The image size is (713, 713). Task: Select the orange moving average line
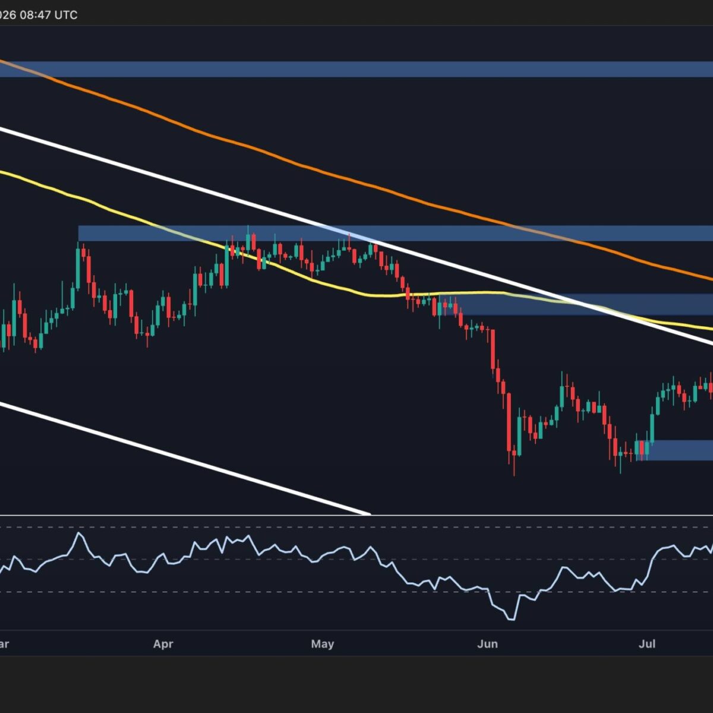[x=356, y=171]
